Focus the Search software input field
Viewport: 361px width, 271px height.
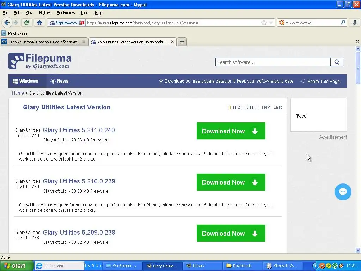pos(273,62)
